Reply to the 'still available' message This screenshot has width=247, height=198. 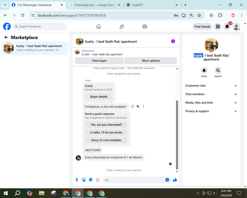point(138,106)
